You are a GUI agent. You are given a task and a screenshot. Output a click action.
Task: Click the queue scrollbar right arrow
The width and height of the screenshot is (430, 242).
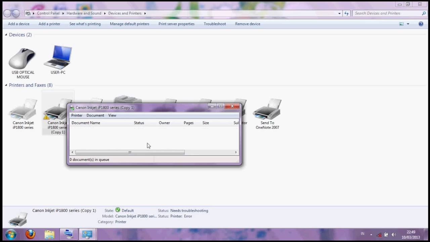[x=236, y=152]
